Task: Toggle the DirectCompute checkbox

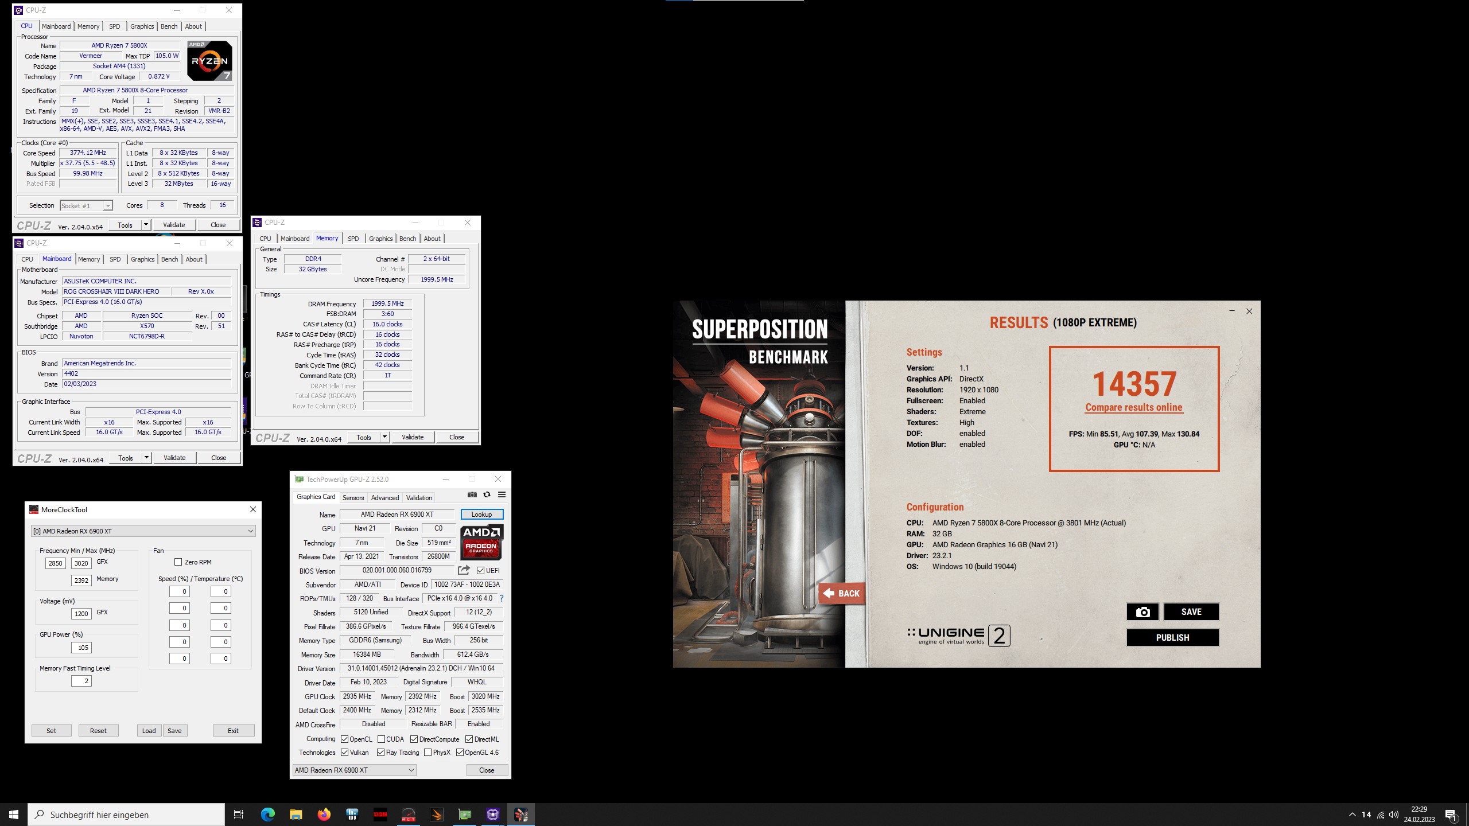Action: (x=414, y=739)
